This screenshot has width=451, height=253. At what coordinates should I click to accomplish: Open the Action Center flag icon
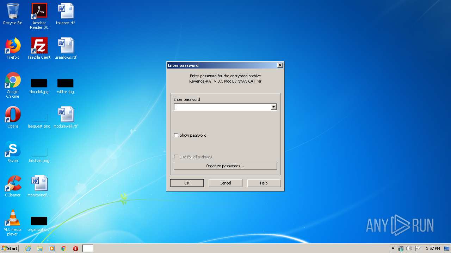coord(418,248)
